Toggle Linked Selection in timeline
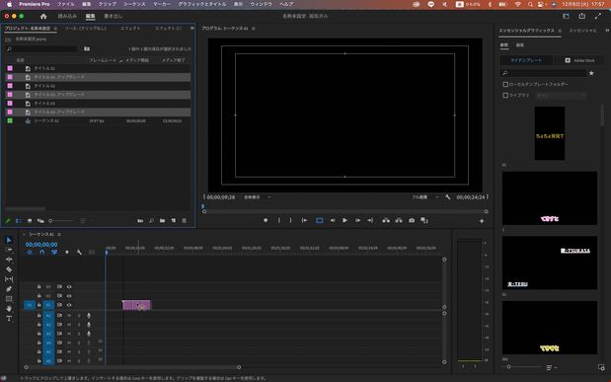This screenshot has height=382, width=611. (54, 253)
